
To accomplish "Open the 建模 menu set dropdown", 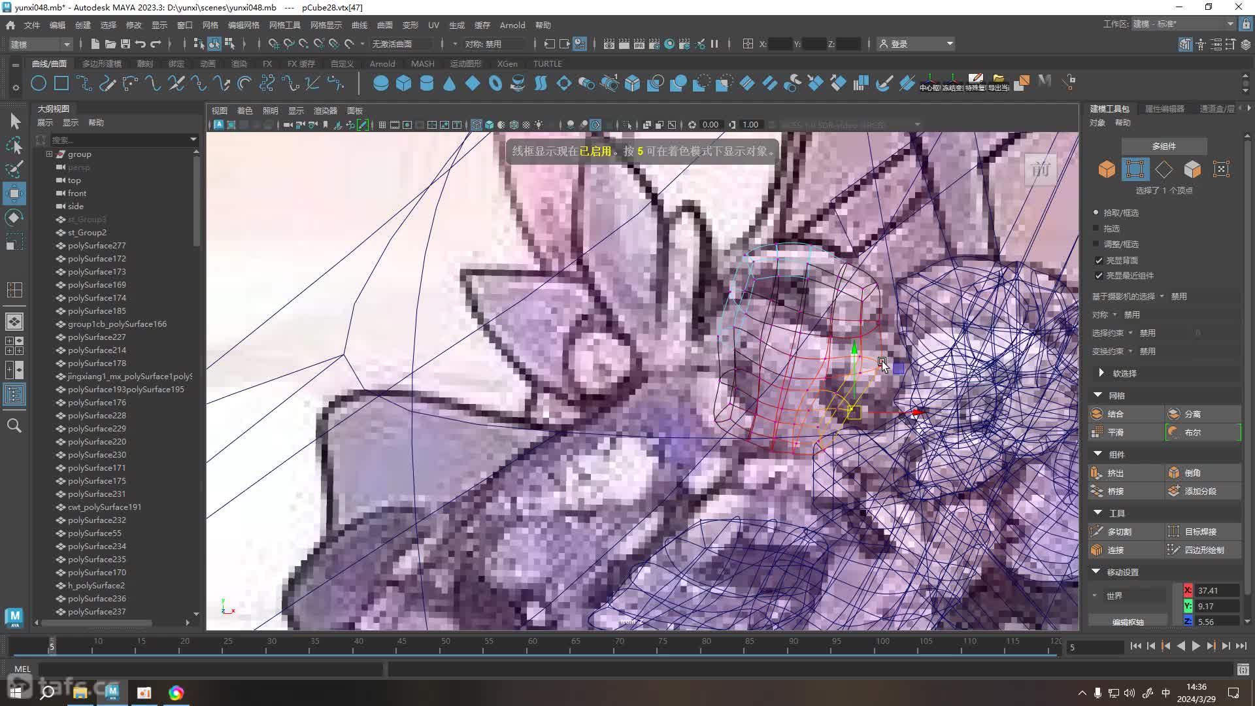I will click(x=40, y=44).
